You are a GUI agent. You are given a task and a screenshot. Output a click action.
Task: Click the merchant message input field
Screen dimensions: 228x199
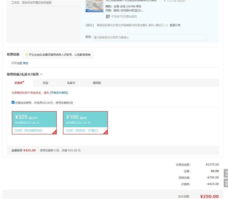point(150,37)
